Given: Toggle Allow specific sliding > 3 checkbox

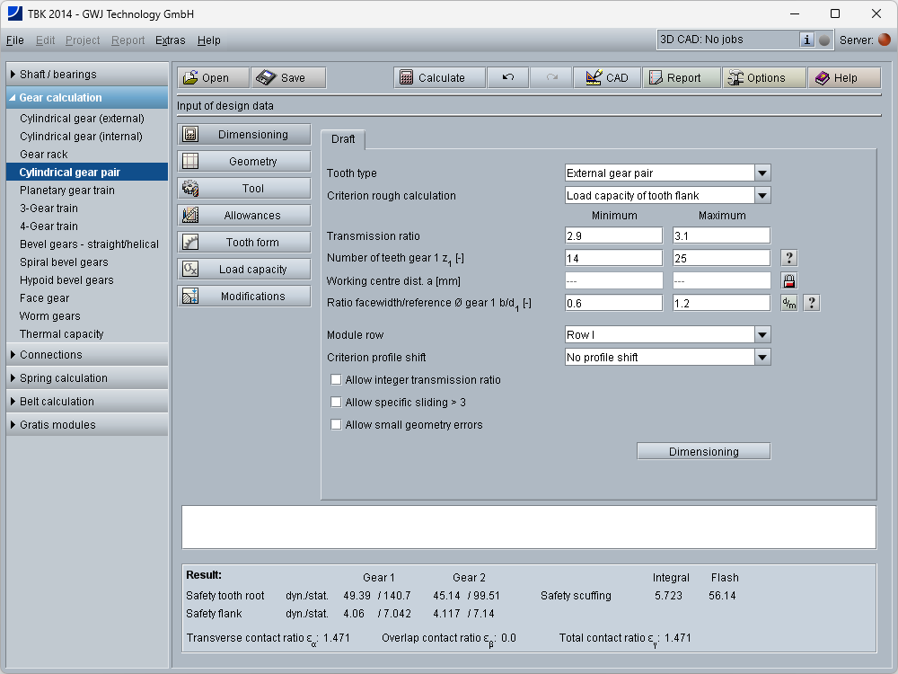Looking at the screenshot, I should click(337, 403).
